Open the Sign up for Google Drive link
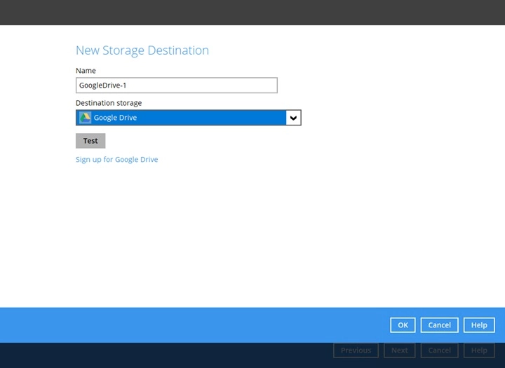505x368 pixels. (116, 160)
